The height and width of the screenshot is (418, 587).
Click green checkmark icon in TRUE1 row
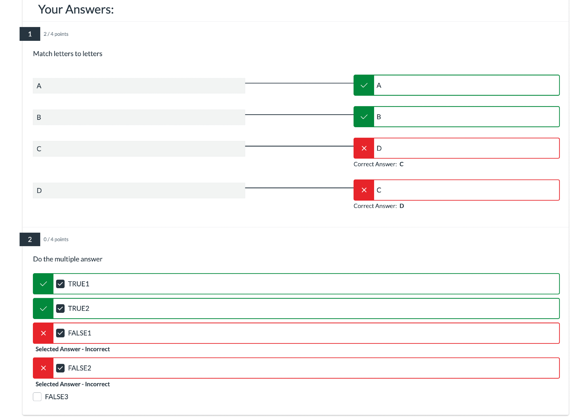coord(43,284)
